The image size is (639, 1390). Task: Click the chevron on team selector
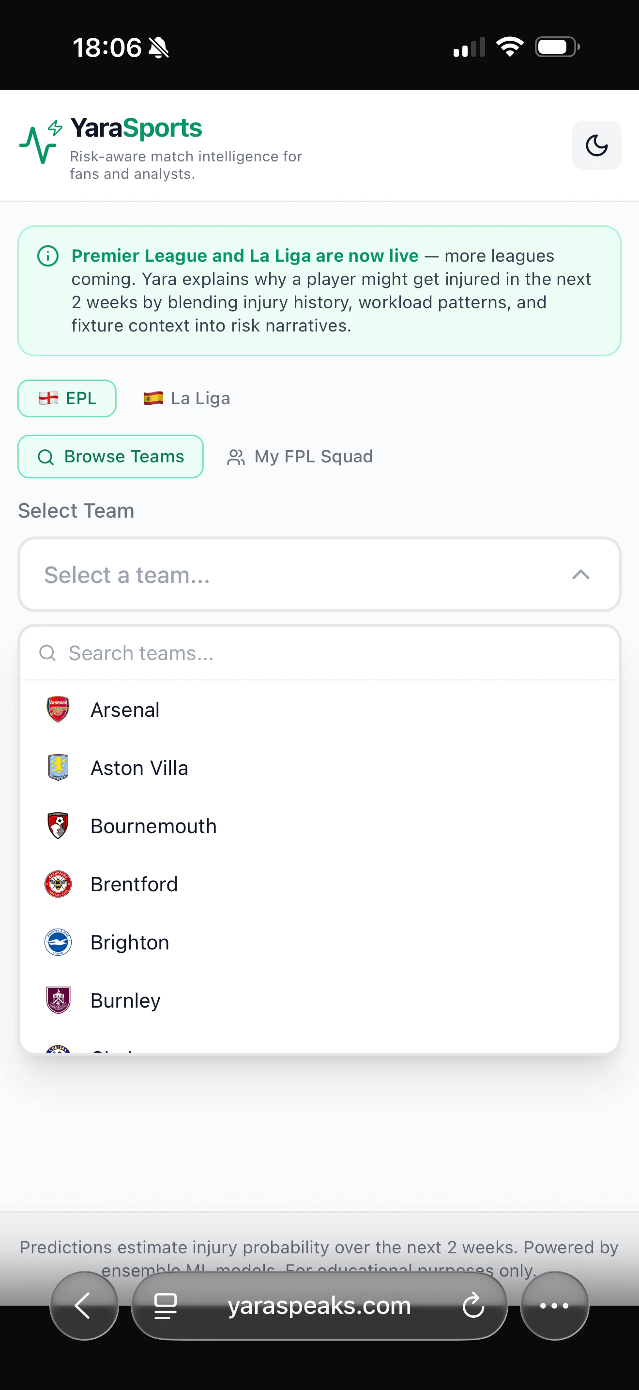click(x=580, y=575)
